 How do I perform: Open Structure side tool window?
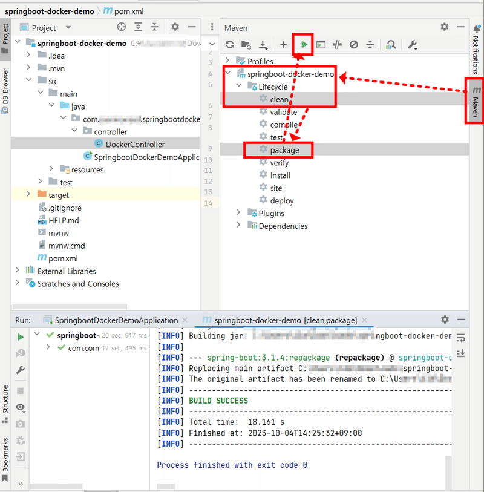click(x=5, y=404)
